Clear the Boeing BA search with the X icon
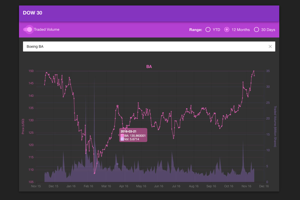300x200 pixels. 270,46
